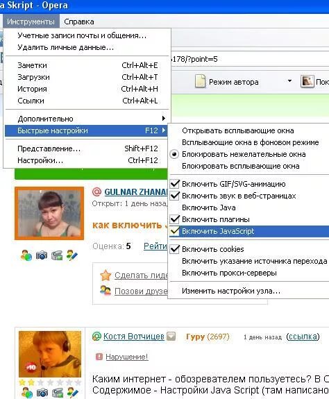Open Заметки from the menu

[87, 65]
